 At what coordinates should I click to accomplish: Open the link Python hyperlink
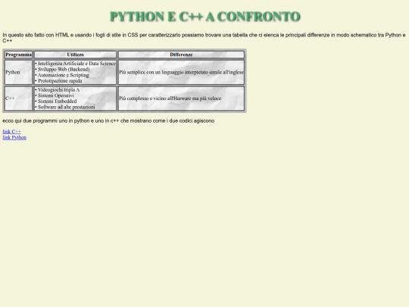pos(14,137)
